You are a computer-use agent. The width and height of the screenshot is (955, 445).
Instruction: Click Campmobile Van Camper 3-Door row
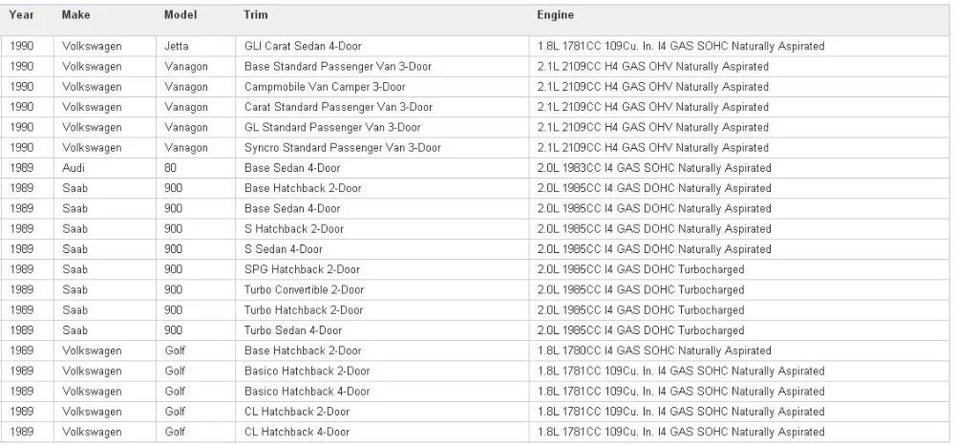pos(475,87)
